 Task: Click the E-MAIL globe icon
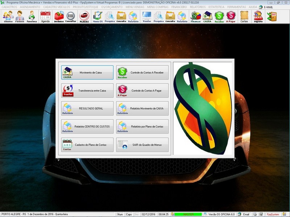[x=261, y=7]
